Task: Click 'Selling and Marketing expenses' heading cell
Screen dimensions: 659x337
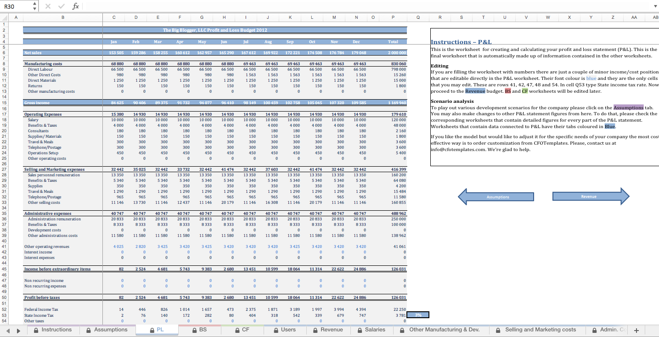Action: 55,169
